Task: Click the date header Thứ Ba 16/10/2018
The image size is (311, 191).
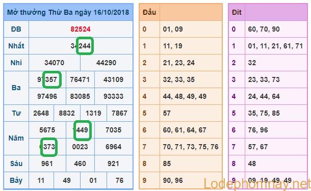Action: coord(68,12)
